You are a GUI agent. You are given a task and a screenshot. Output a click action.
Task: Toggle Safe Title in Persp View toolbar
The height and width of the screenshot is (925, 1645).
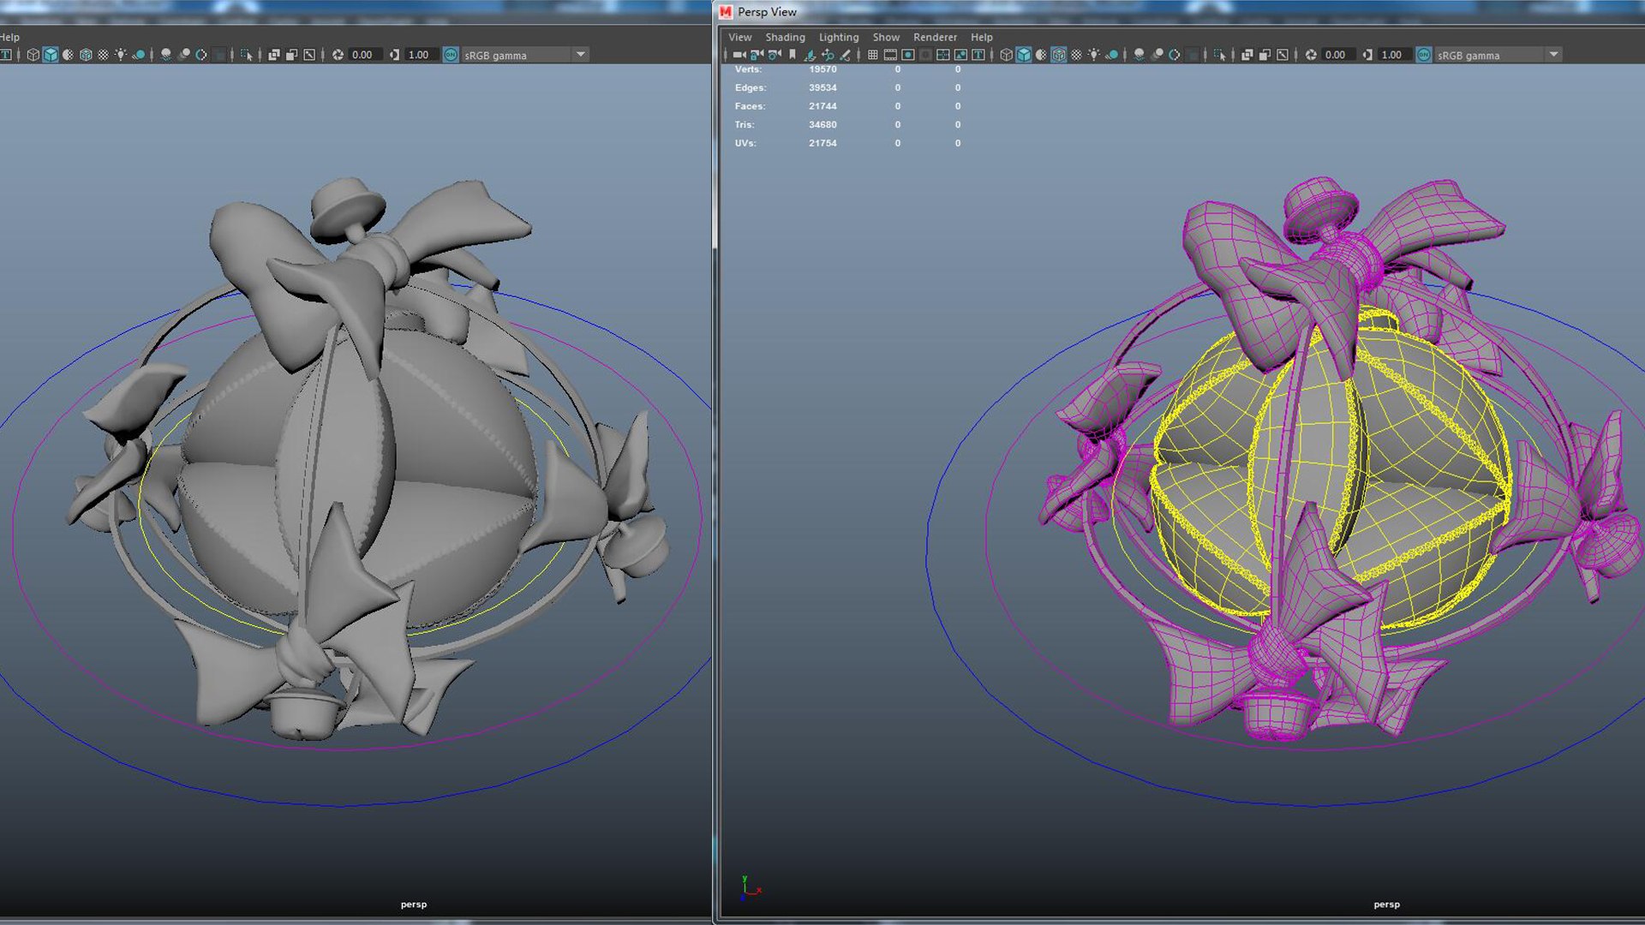coord(978,55)
